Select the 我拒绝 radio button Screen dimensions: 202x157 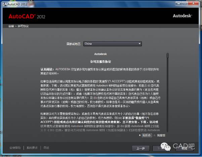pos(140,135)
